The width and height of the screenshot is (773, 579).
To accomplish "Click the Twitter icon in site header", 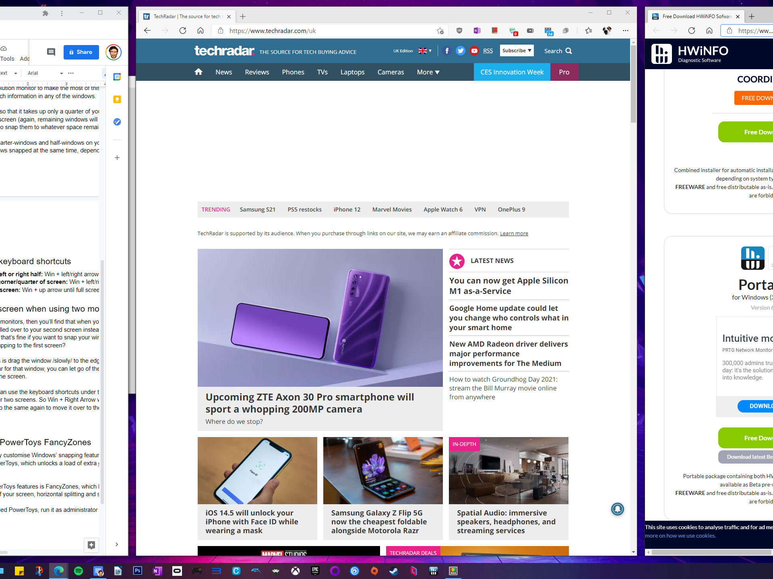I will pos(461,51).
